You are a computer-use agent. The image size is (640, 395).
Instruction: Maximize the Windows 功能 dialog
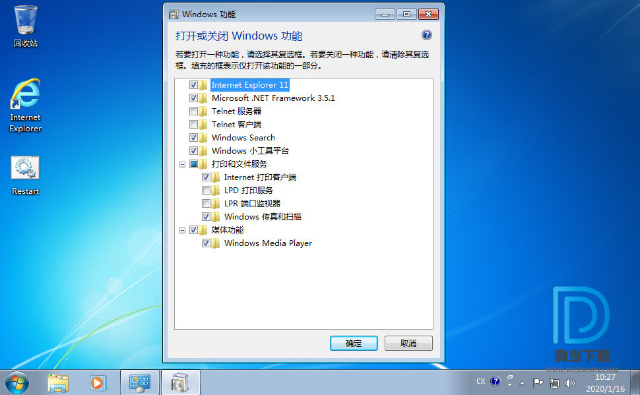coord(406,15)
